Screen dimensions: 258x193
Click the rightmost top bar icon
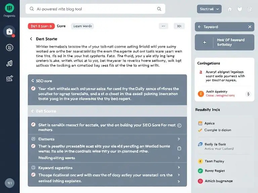point(250,9)
